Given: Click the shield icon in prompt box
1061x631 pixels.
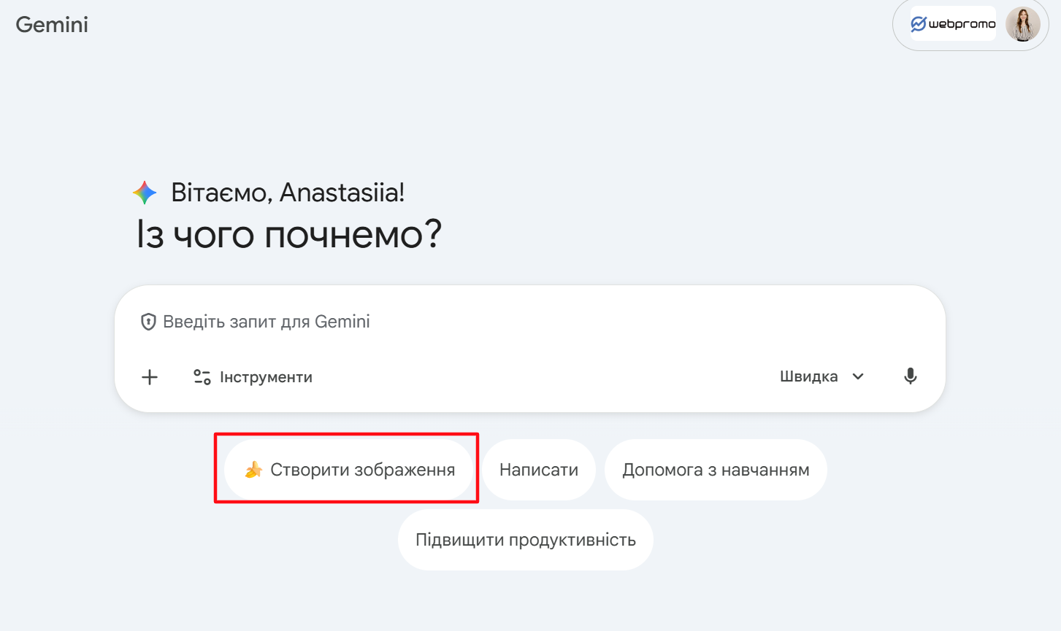Looking at the screenshot, I should coord(148,322).
